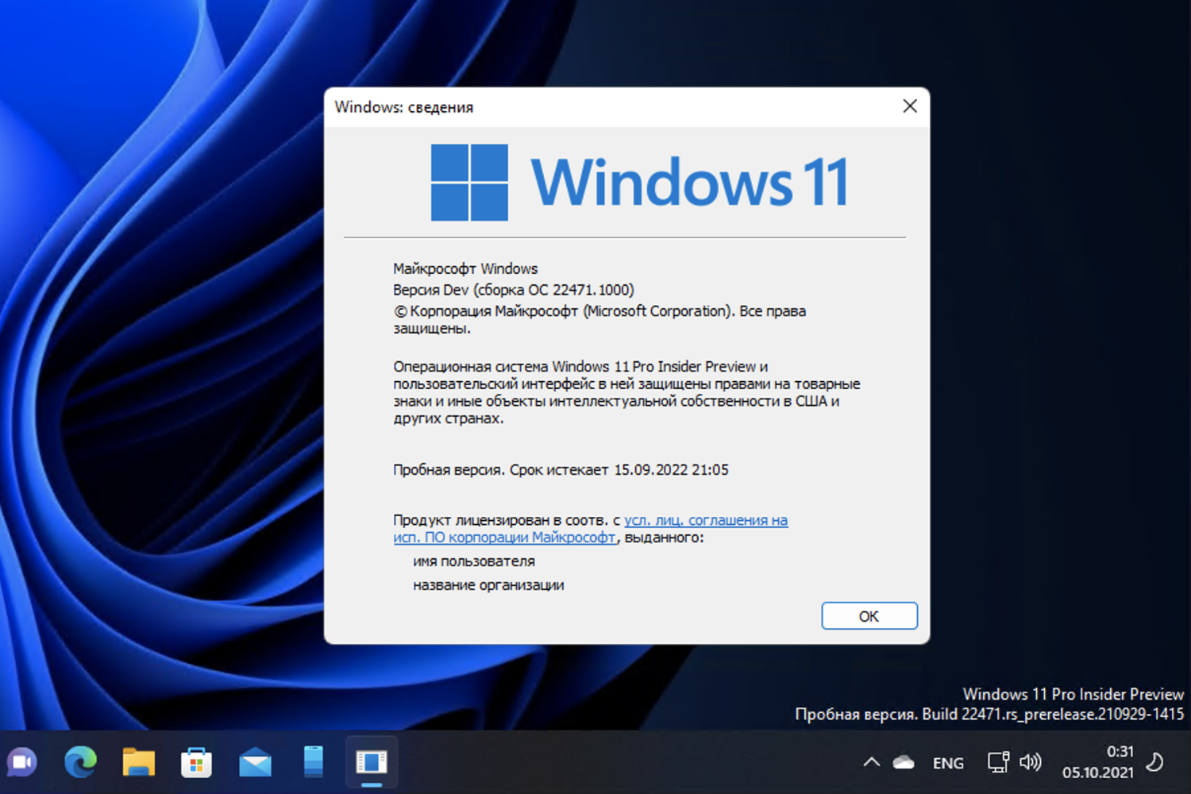The image size is (1191, 794).
Task: Open the Your Phone app
Action: (x=312, y=762)
